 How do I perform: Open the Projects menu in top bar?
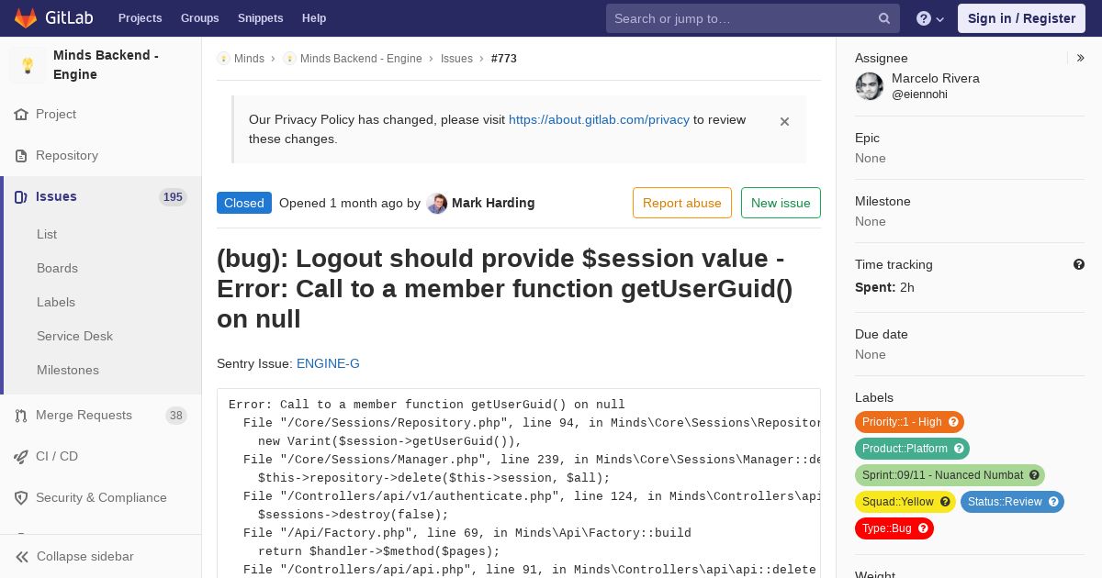(x=141, y=18)
